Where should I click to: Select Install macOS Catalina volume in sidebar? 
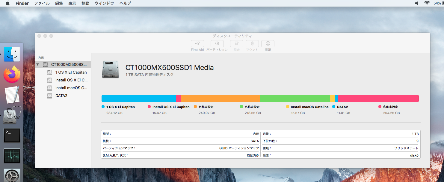click(71, 88)
